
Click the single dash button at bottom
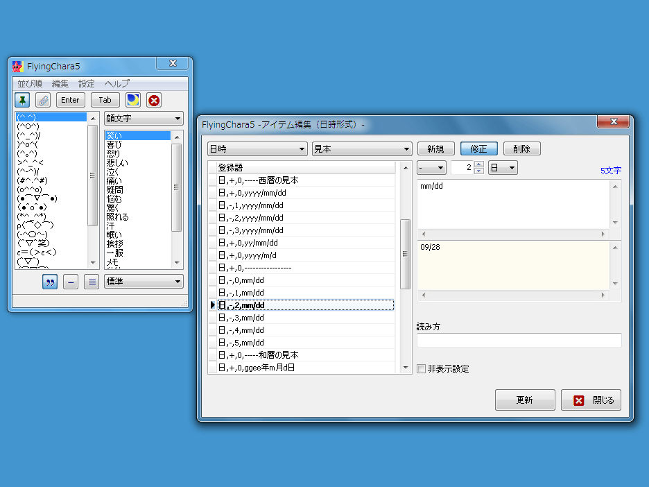71,282
